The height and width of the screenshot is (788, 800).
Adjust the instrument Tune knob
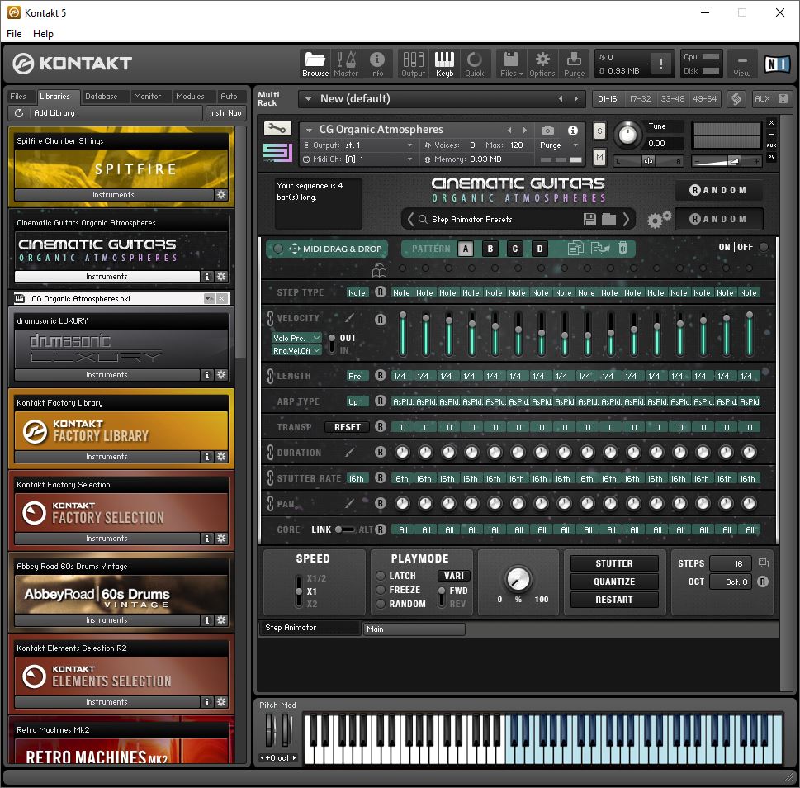(x=627, y=135)
